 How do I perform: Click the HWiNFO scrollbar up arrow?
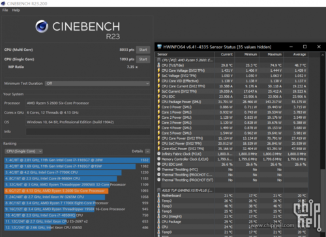(x=323, y=55)
